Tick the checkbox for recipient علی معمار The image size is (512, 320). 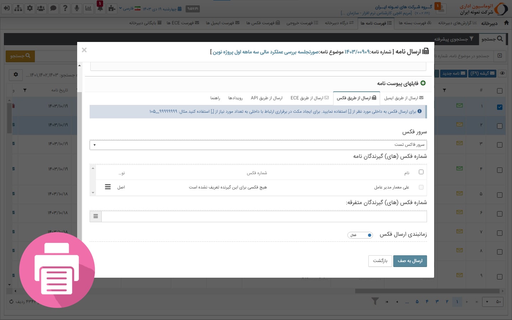(x=421, y=187)
